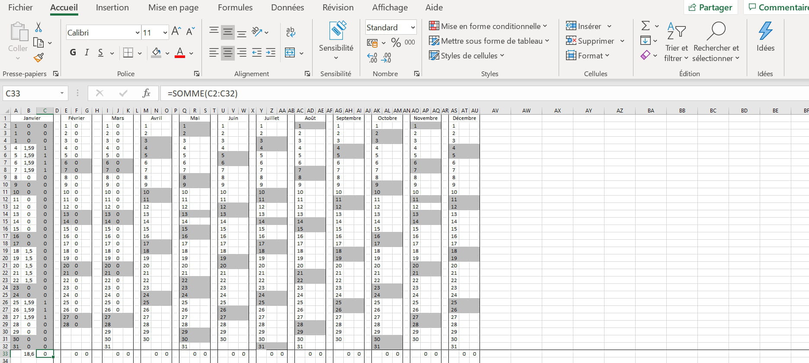Click the Insert Function fx icon
809x363 pixels.
146,93
